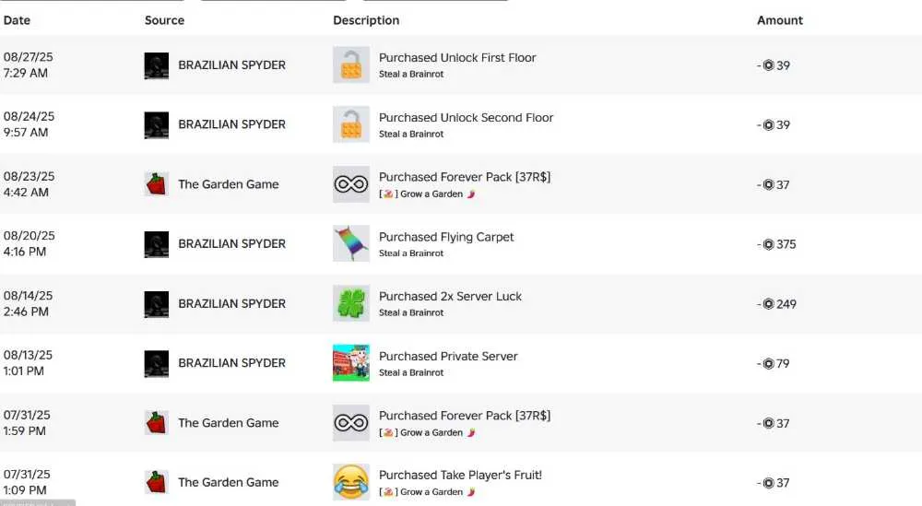Open BRAZILIAN SPYDER source link in 08/24/25 row
The width and height of the screenshot is (922, 506).
pyautogui.click(x=231, y=124)
